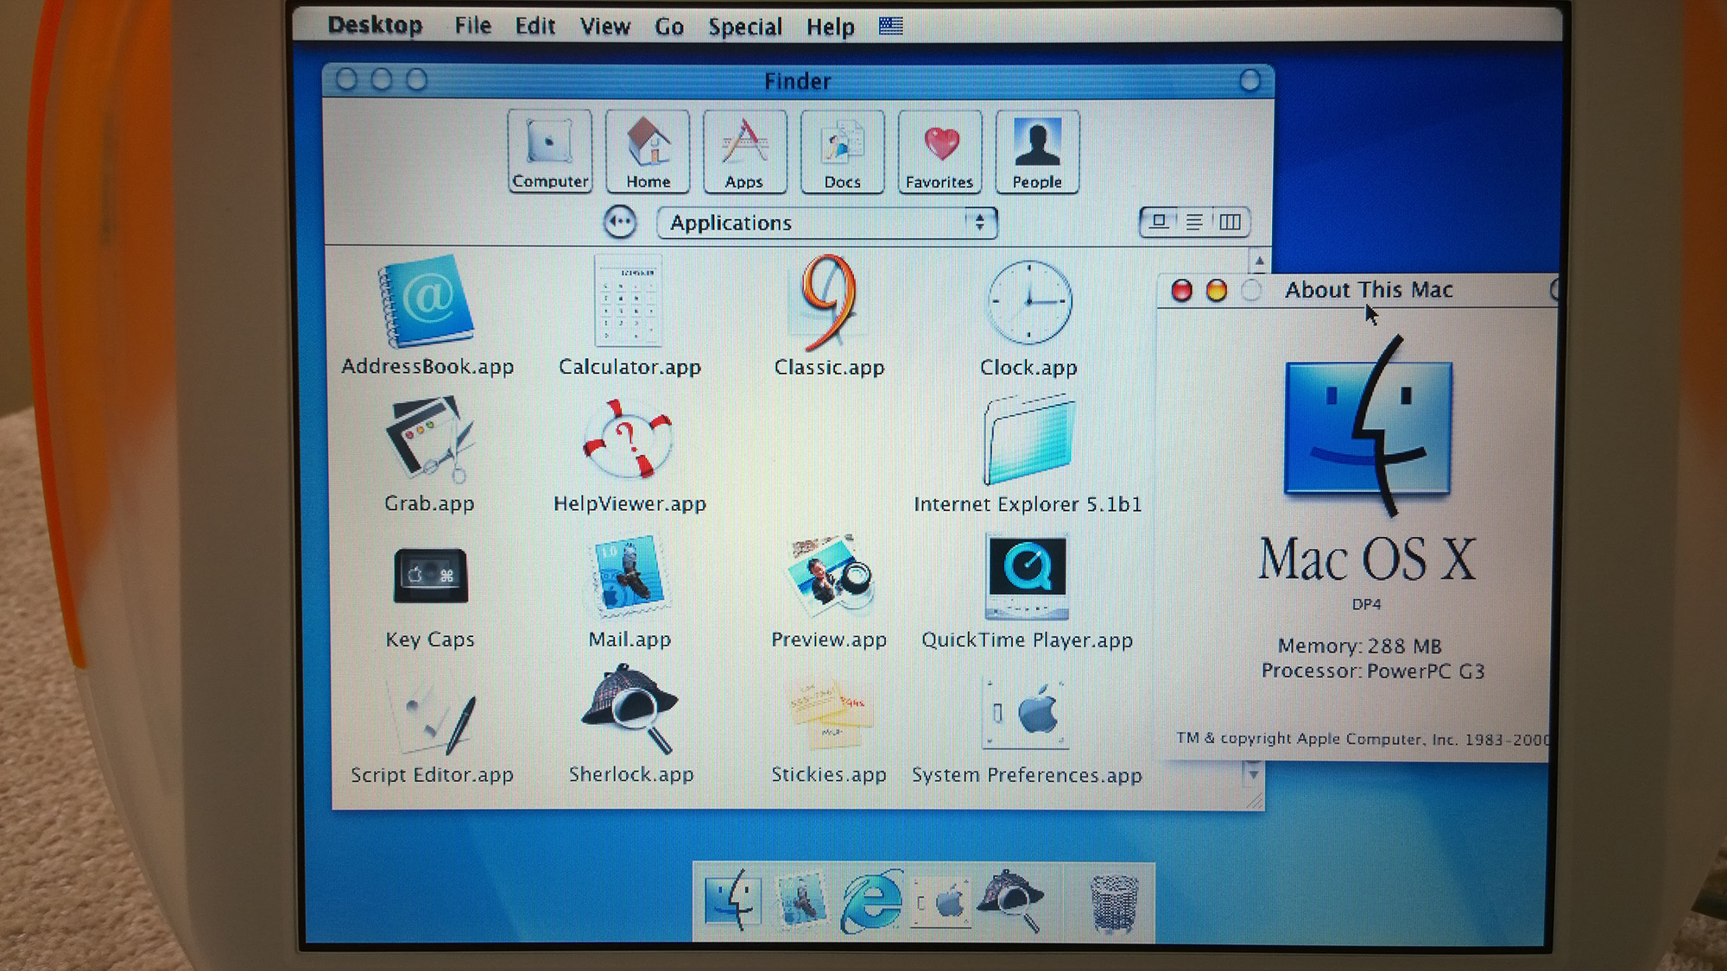Open AddressBook.app icon
Viewport: 1727px width, 971px height.
point(427,301)
